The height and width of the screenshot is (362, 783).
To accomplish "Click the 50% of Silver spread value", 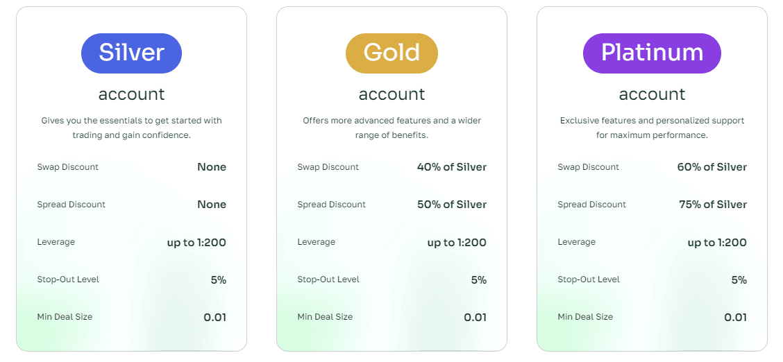I will [451, 205].
